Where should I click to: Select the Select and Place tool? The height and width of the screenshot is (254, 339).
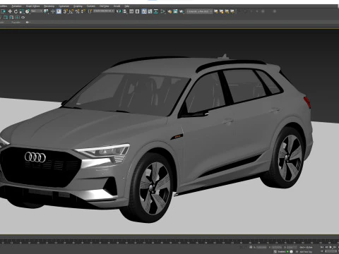[x=28, y=11]
